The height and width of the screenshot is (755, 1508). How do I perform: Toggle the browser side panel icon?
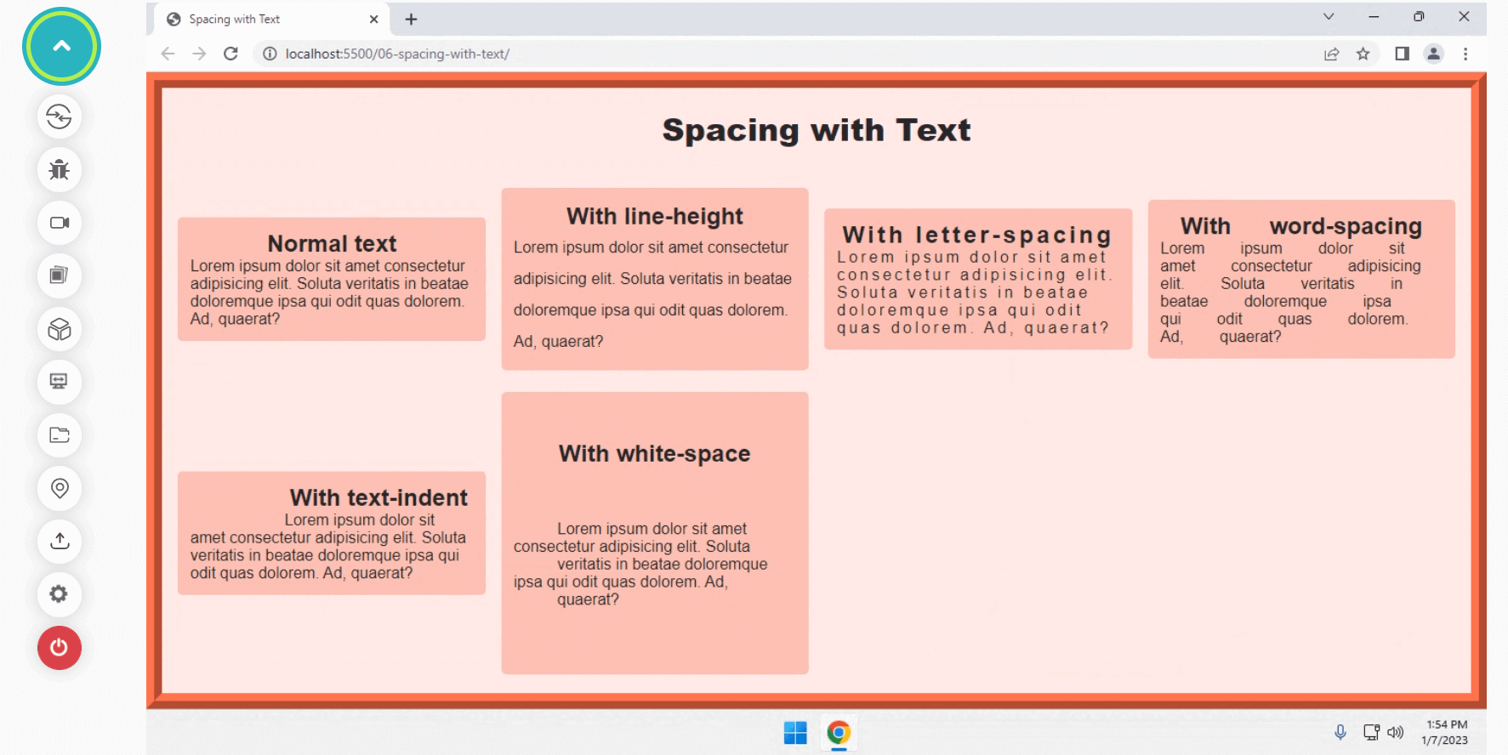pos(1402,54)
